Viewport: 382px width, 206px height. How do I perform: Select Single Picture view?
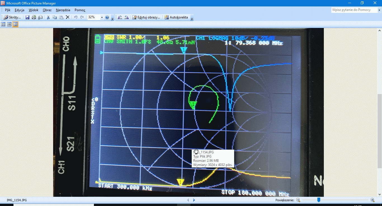(15, 24)
